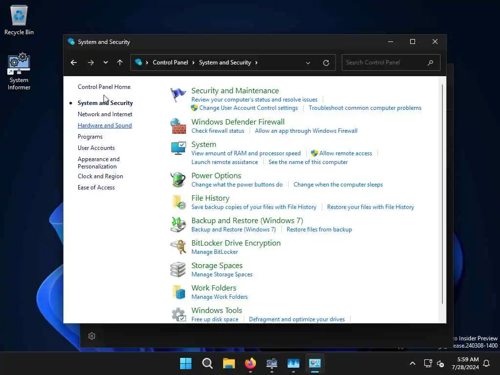Select Network and Internet category
This screenshot has width=500, height=375.
point(105,114)
